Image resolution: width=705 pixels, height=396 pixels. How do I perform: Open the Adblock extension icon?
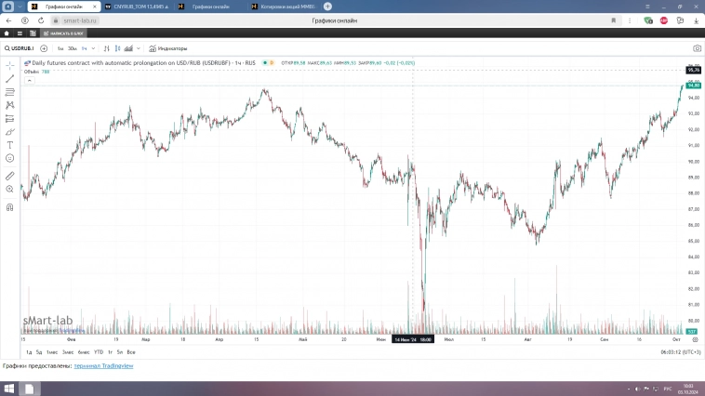pos(664,20)
